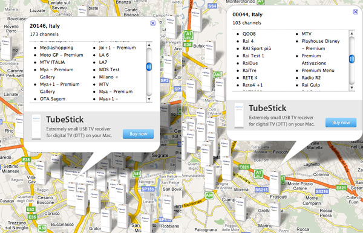Click the Premium Menu channel
Image resolution: width=363 pixels, height=233 pixels.
point(318,71)
